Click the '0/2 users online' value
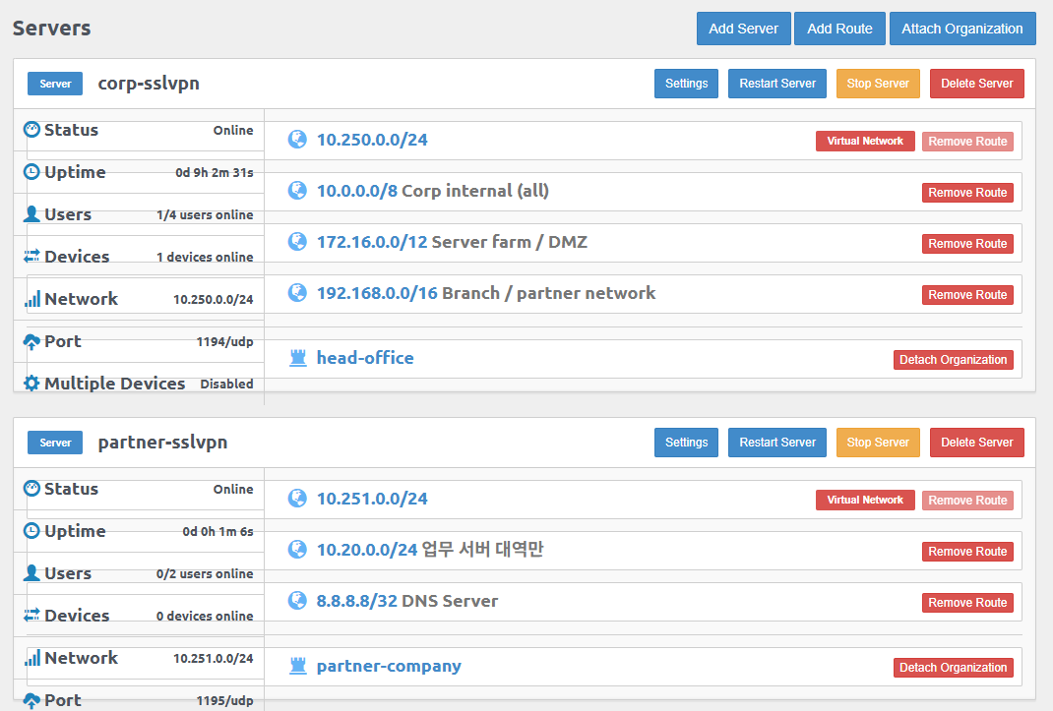 coord(205,574)
